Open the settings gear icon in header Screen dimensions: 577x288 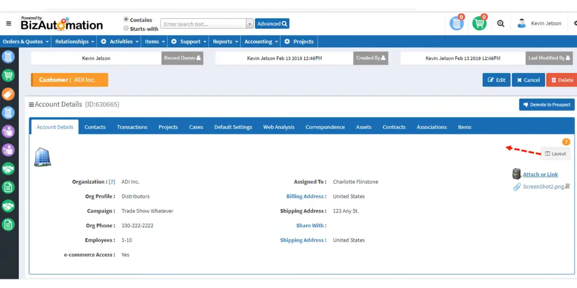coord(576,24)
